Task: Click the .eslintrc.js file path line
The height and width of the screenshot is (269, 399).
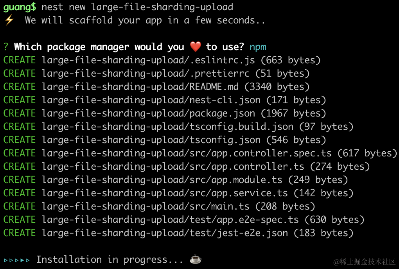Action: (148, 60)
